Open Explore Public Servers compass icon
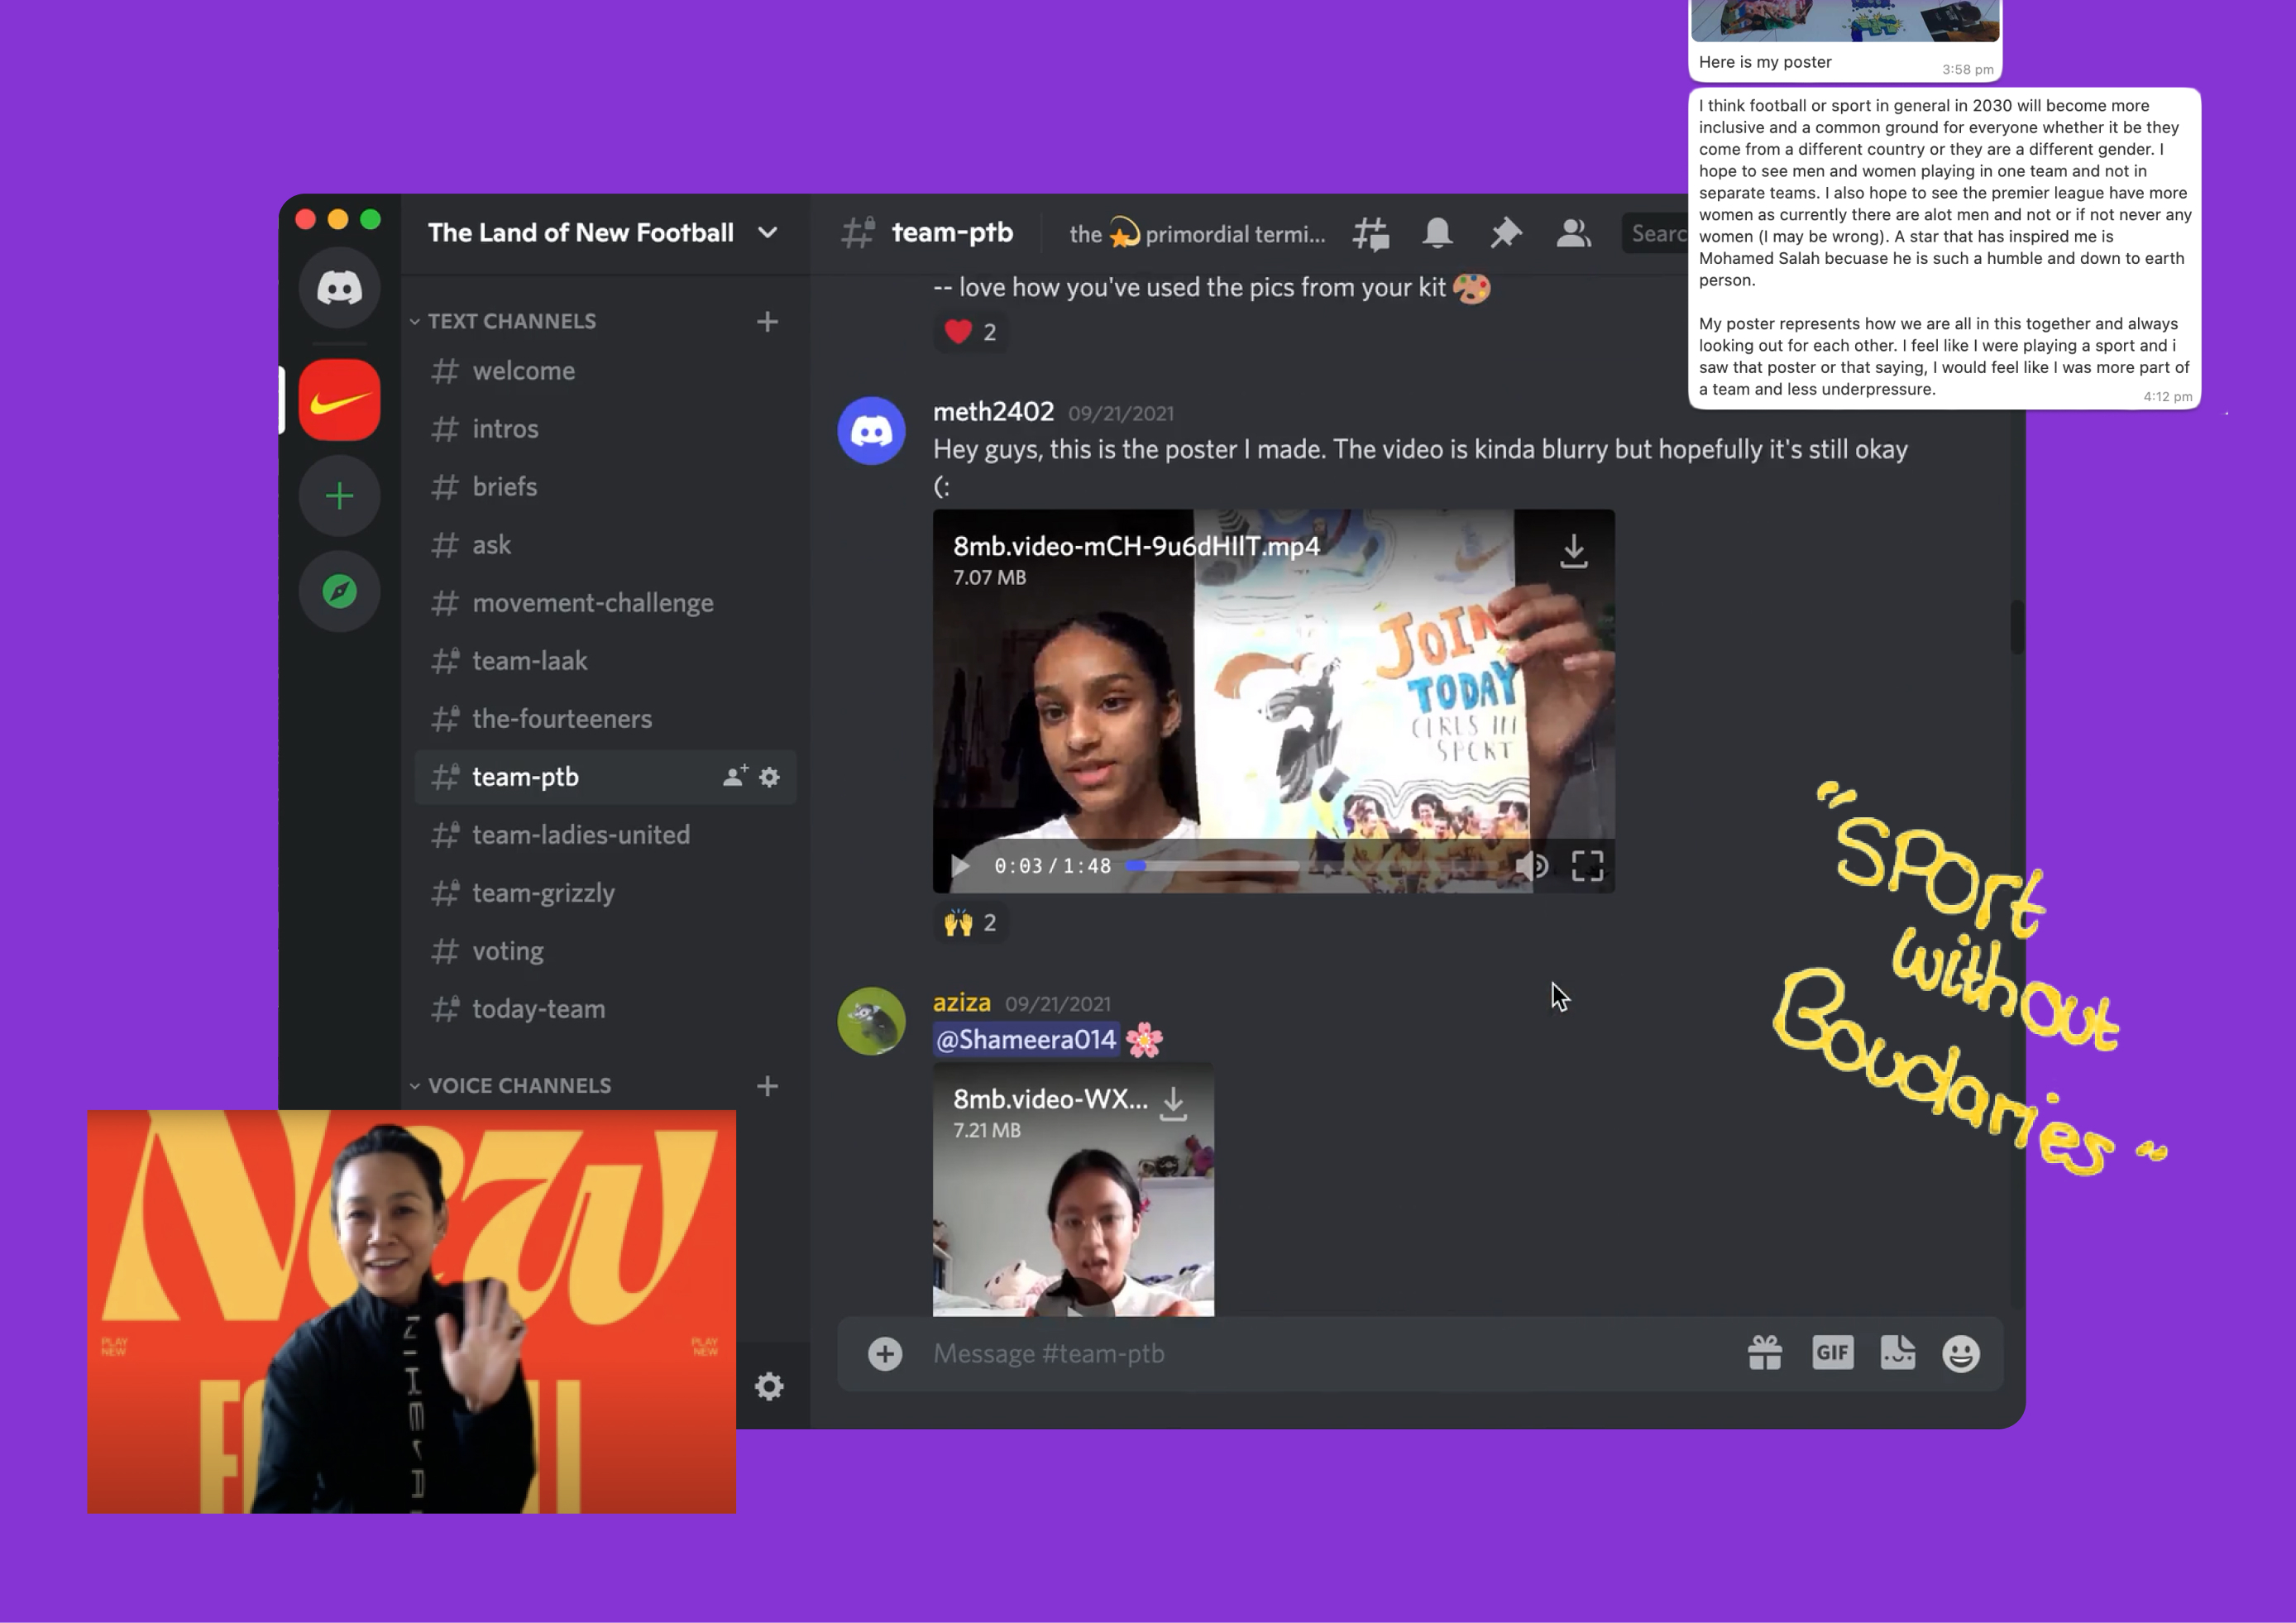 pos(339,592)
